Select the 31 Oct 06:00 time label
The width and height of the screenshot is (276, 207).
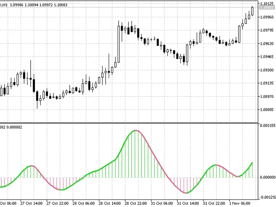click(162, 203)
